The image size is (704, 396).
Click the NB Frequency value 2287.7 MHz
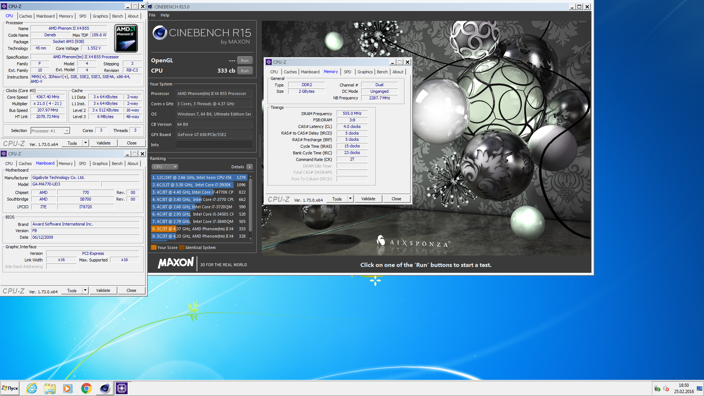point(379,98)
